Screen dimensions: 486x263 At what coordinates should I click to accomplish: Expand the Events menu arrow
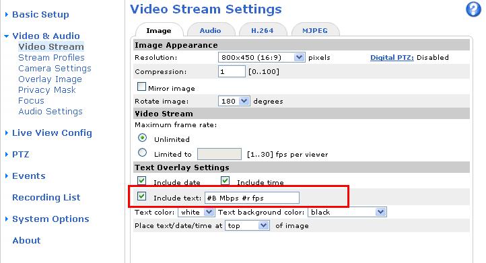click(x=7, y=176)
